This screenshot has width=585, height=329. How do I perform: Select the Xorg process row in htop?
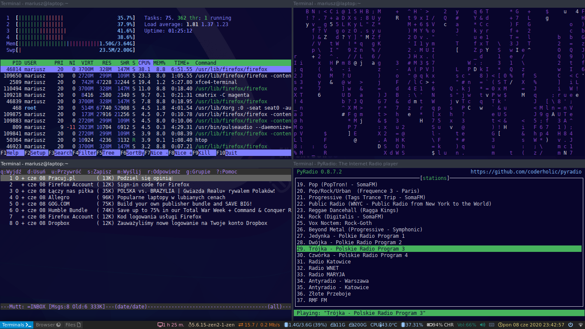coord(146,108)
